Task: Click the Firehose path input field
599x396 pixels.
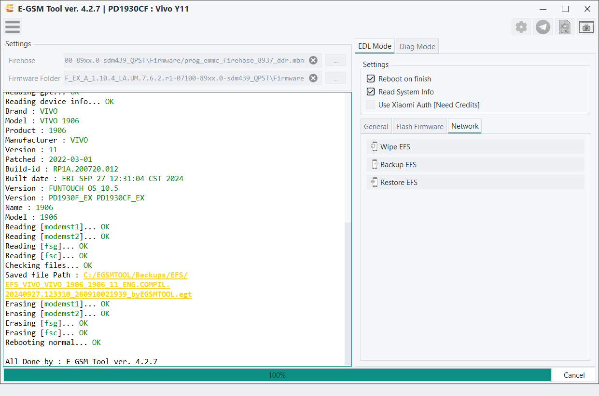Action: [193, 60]
